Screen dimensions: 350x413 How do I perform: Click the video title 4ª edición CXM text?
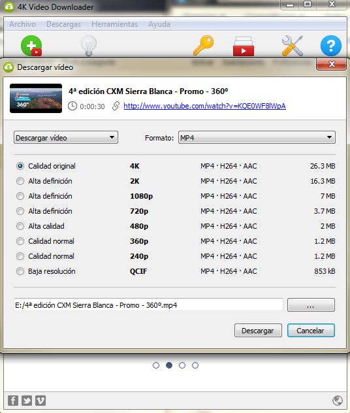point(148,91)
